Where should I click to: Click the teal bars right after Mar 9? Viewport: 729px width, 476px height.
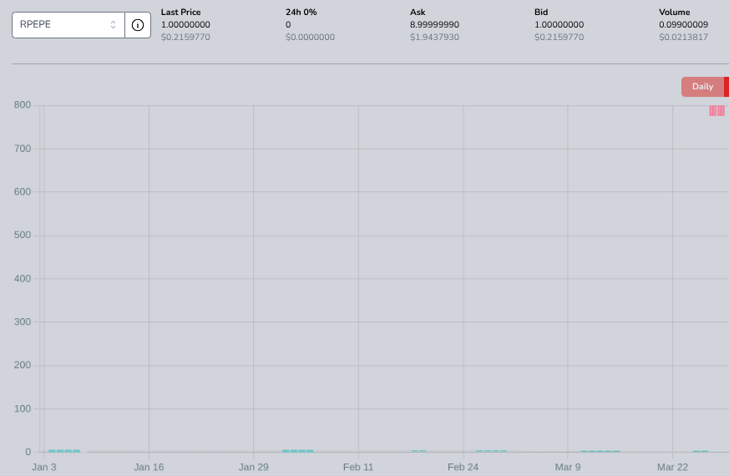(x=600, y=451)
